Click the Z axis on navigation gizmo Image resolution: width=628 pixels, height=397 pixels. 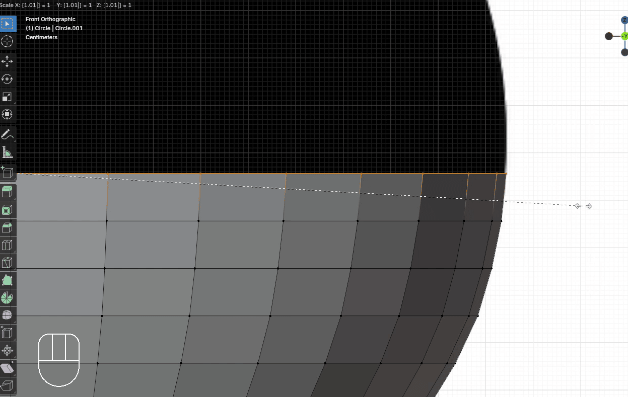tap(624, 20)
